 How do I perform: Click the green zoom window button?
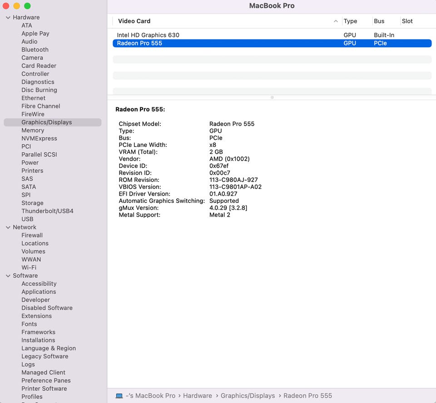tap(27, 6)
